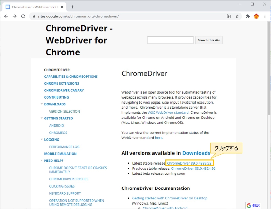Image resolution: width=271 pixels, height=209 pixels.
Task: Follow the 'here' implementation status link
Action: (159, 138)
